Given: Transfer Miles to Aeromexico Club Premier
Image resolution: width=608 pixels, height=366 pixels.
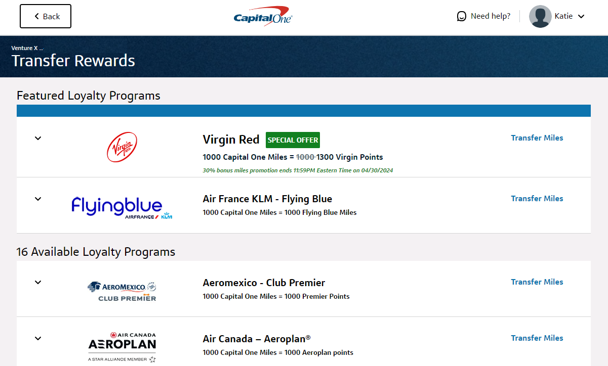Looking at the screenshot, I should (537, 282).
